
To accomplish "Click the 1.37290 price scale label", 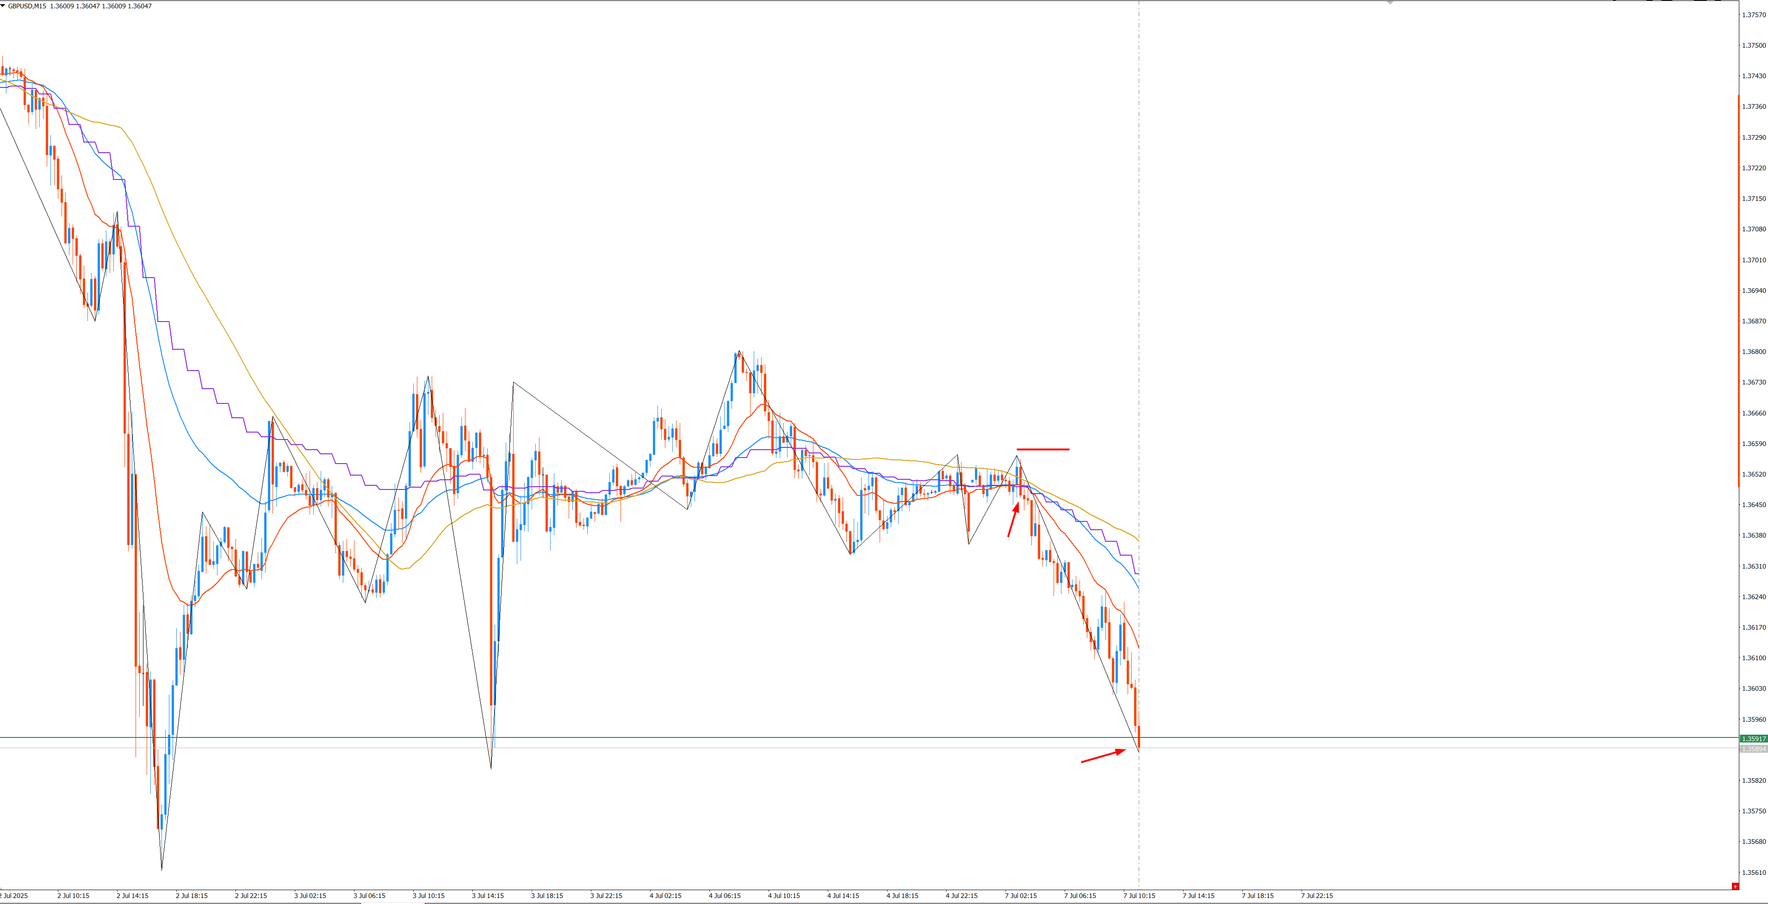I will pyautogui.click(x=1754, y=137).
